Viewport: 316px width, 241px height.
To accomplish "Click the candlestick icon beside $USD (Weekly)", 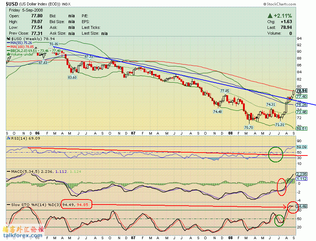I will coord(8,39).
